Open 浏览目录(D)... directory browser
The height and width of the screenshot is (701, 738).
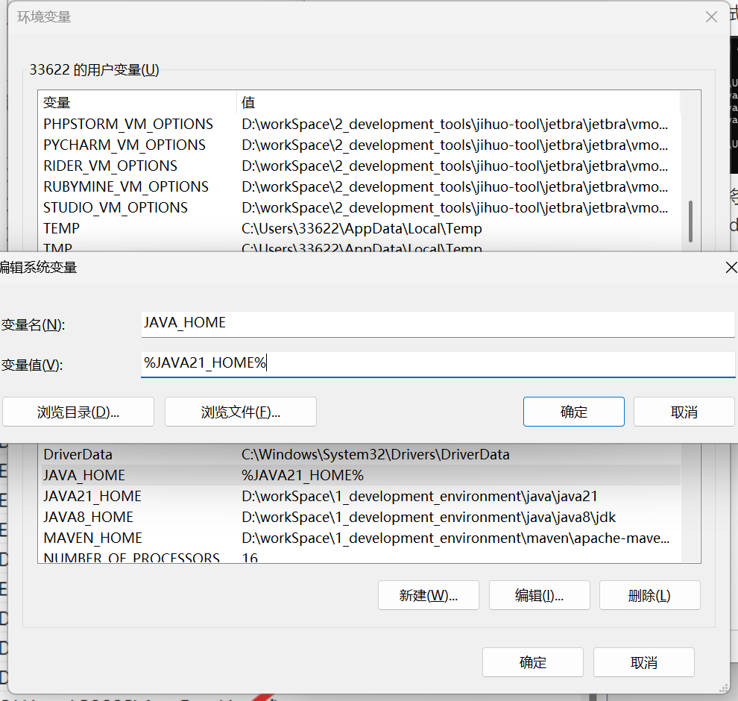[x=78, y=412]
